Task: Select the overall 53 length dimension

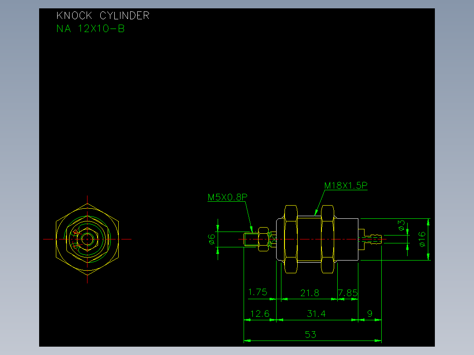Action: tap(310, 334)
